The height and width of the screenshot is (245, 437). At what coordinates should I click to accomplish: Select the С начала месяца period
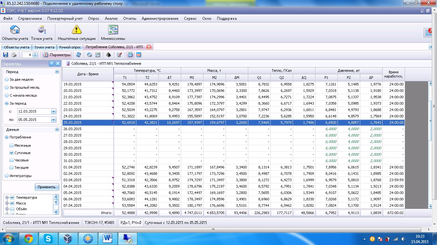pyautogui.click(x=20, y=95)
